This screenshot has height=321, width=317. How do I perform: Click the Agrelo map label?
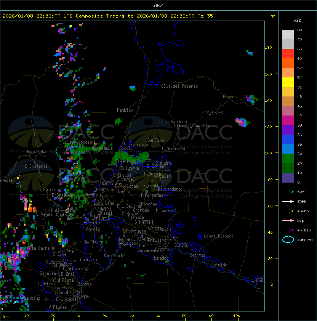tap(93, 229)
